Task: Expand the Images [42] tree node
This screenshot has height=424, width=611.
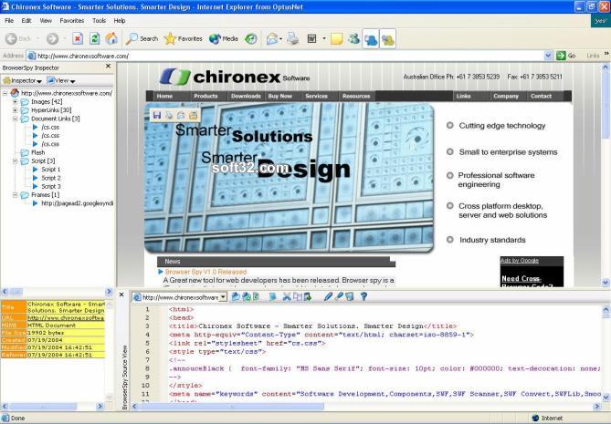Action: [16, 102]
